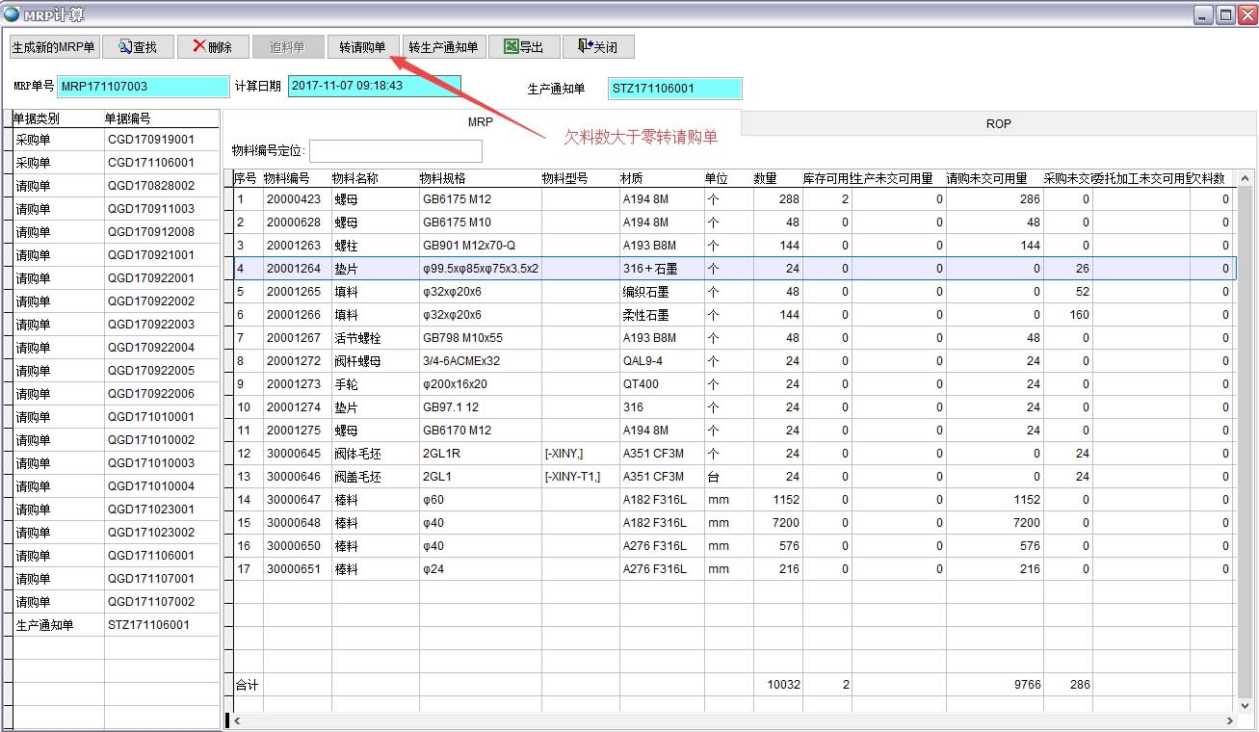
Task: Click the 查找 search toolbar button
Action: (x=138, y=47)
